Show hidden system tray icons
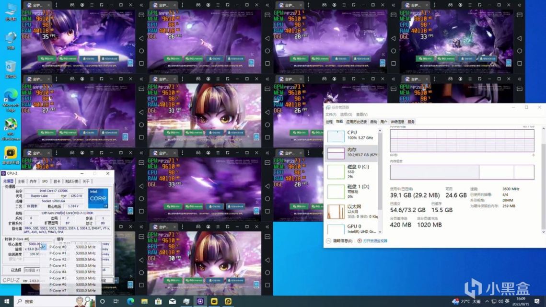The image size is (546, 307). pos(487,301)
